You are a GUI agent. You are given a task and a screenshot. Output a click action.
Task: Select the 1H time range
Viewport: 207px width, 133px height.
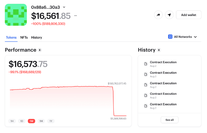pyautogui.click(x=12, y=121)
